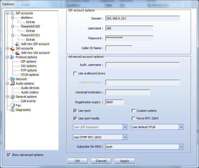The width and height of the screenshot is (199, 168).
Task: Click the Registration expiry input field
Action: pyautogui.click(x=115, y=102)
